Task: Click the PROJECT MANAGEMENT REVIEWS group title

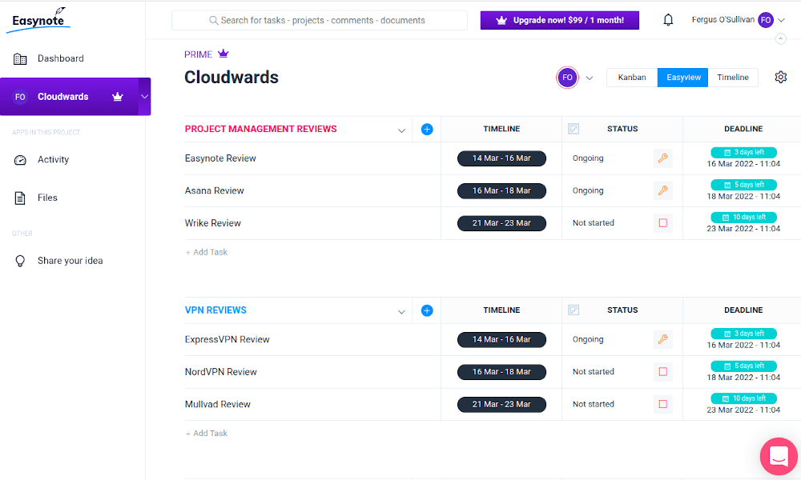Action: click(260, 129)
